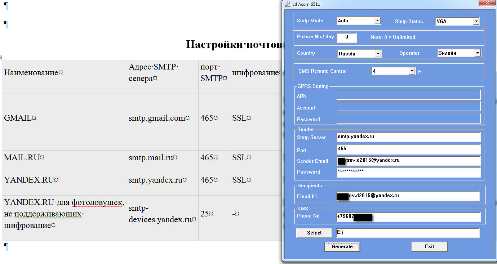The width and height of the screenshot is (497, 264).
Task: Expand the SMS Remote Control hours dropdown
Action: point(412,71)
